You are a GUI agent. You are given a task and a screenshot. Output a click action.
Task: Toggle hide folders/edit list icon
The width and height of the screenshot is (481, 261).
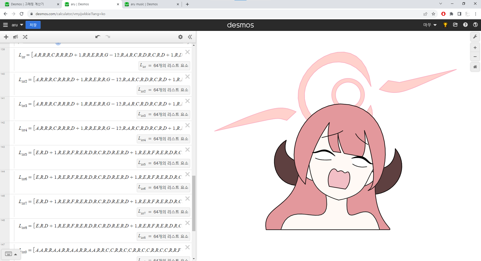click(x=16, y=37)
